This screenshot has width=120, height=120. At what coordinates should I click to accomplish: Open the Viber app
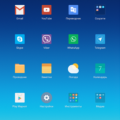(47, 39)
